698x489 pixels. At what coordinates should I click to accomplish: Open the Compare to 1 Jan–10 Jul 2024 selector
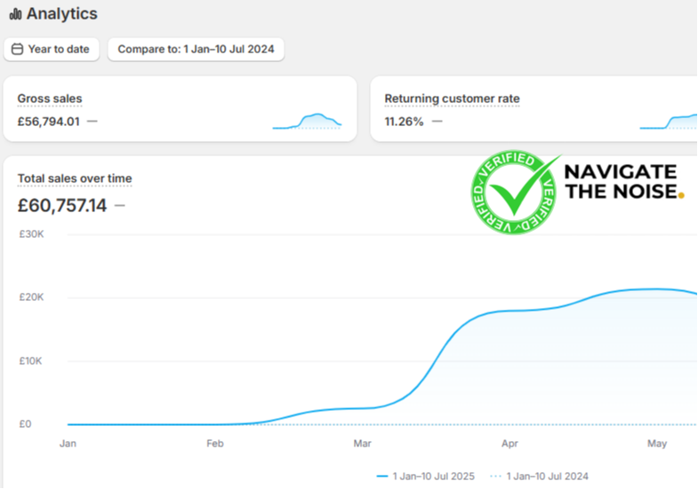pos(196,50)
